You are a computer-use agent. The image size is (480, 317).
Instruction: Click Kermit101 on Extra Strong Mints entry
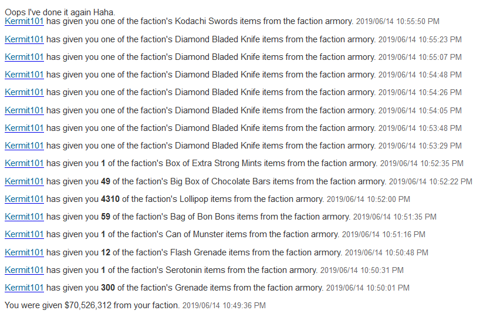pyautogui.click(x=24, y=163)
